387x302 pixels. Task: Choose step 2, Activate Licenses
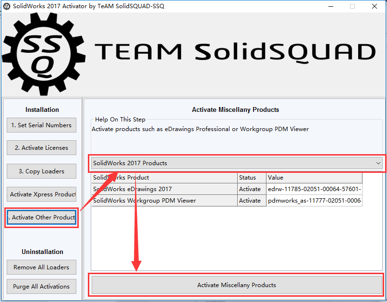(41, 148)
